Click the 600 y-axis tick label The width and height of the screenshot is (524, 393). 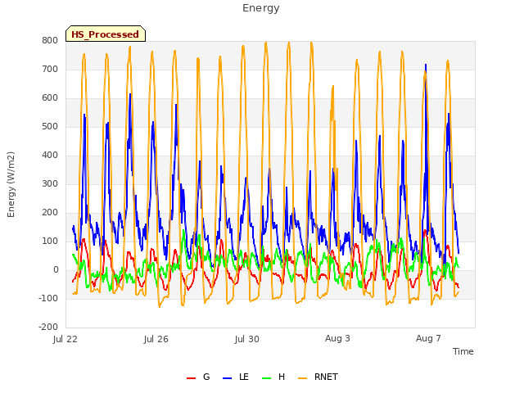[50, 98]
